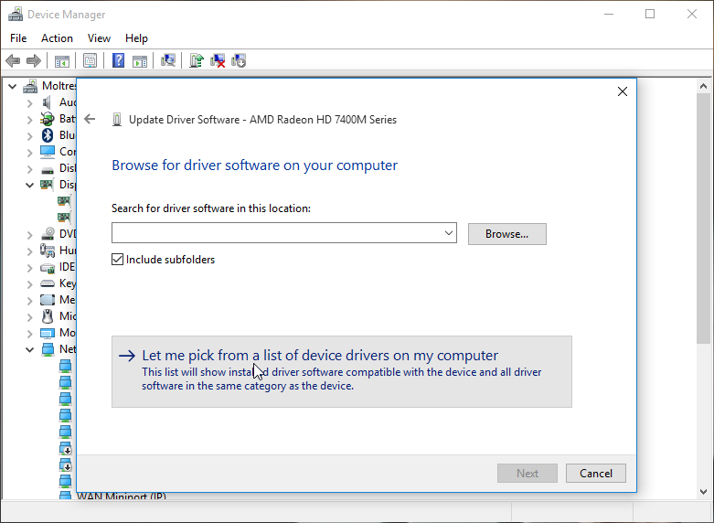Go back in Update Driver wizard
Viewport: 714px width, 523px height.
(90, 120)
